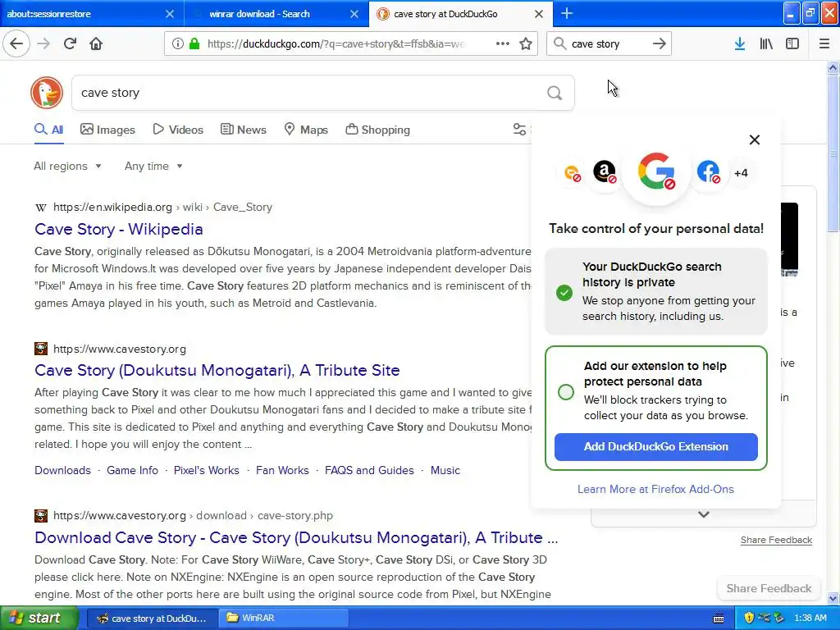840x630 pixels.
Task: Submit Firefox search box with arrow
Action: [660, 43]
